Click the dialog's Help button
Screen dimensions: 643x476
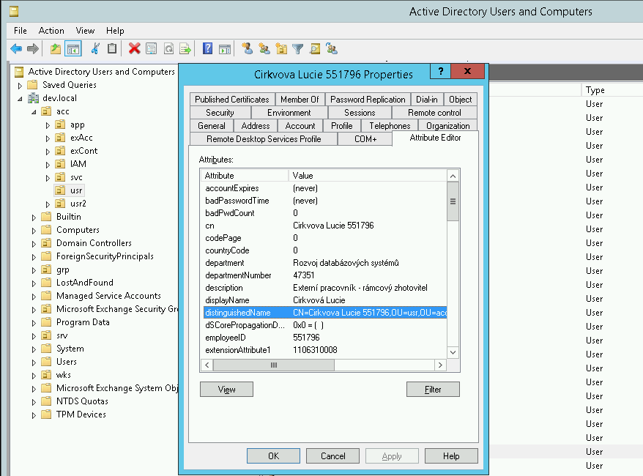click(x=451, y=456)
